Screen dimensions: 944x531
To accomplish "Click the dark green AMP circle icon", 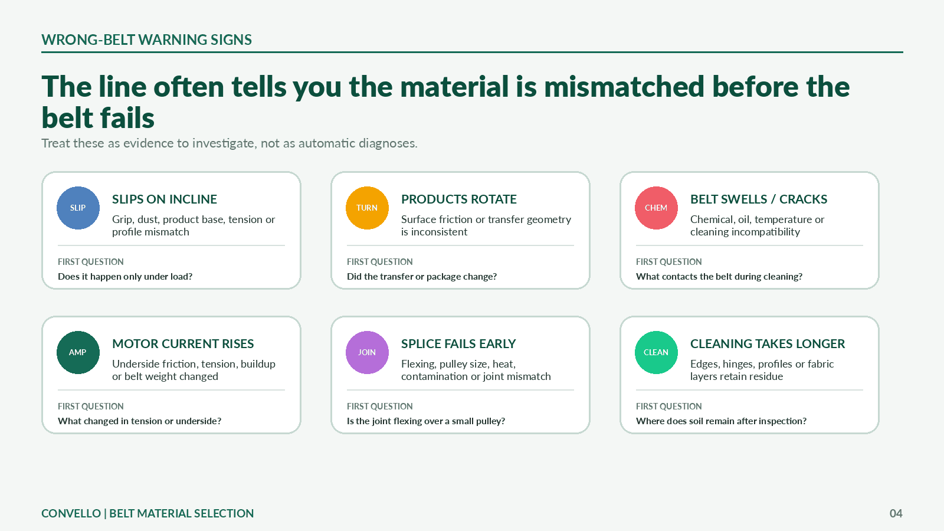I will [x=78, y=352].
